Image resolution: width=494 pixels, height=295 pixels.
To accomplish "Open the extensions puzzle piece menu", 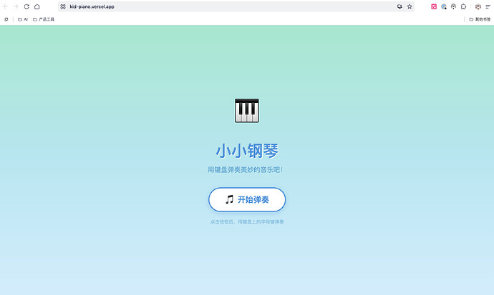I will [x=463, y=6].
